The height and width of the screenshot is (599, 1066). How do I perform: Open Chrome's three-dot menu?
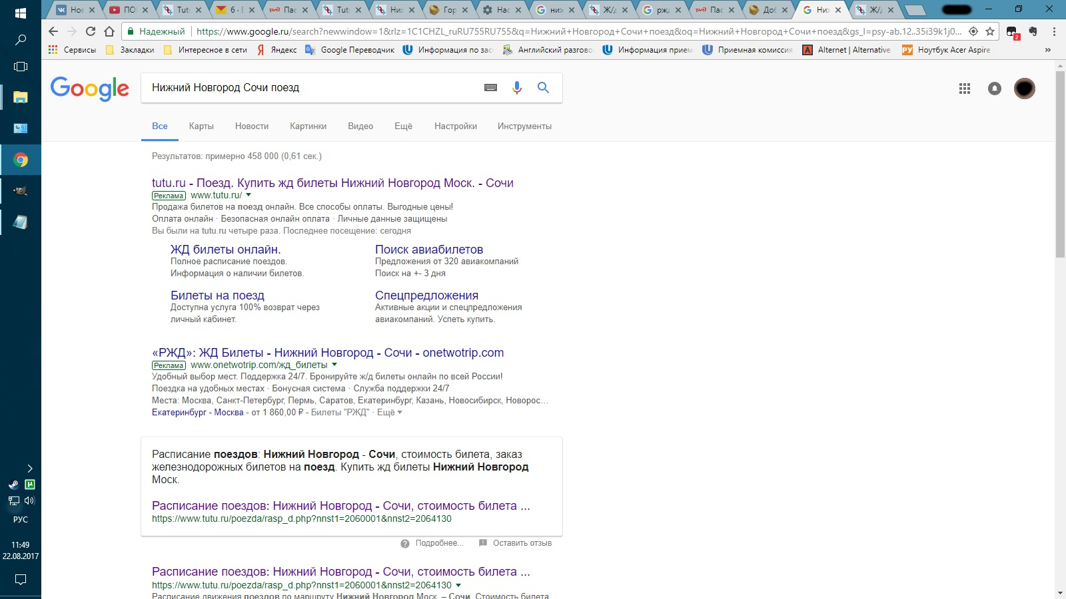click(x=1054, y=31)
